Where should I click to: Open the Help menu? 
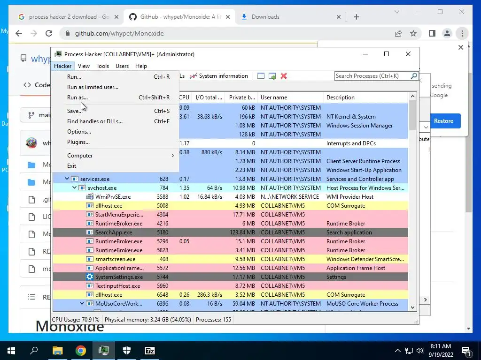pos(141,66)
